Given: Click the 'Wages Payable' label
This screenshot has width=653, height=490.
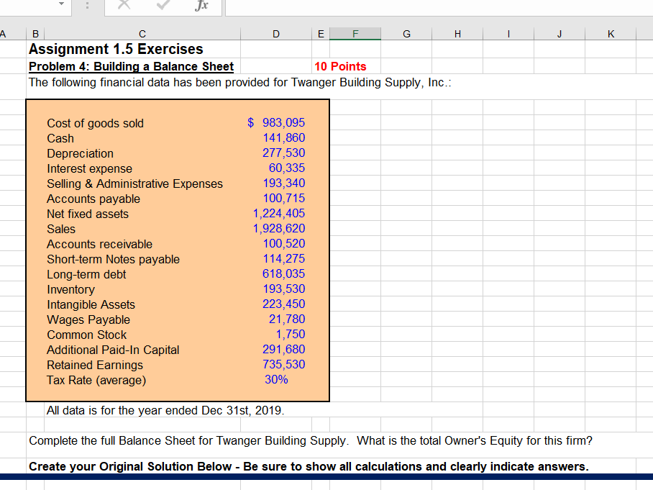Looking at the screenshot, I should [x=88, y=320].
